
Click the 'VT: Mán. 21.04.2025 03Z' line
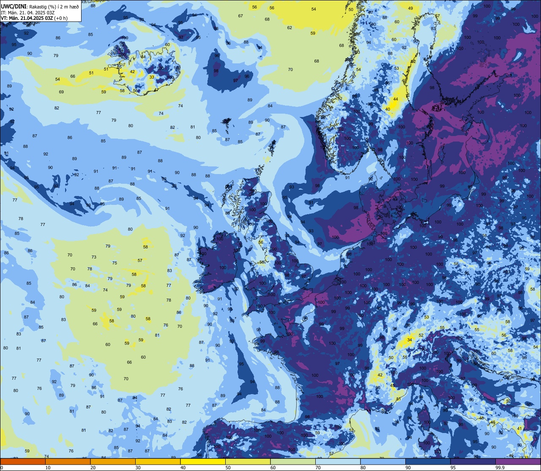click(x=27, y=18)
